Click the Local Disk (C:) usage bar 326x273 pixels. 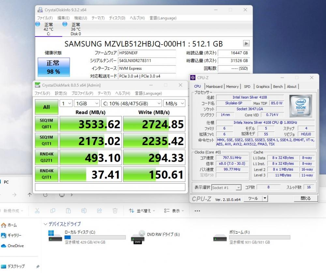95,237
